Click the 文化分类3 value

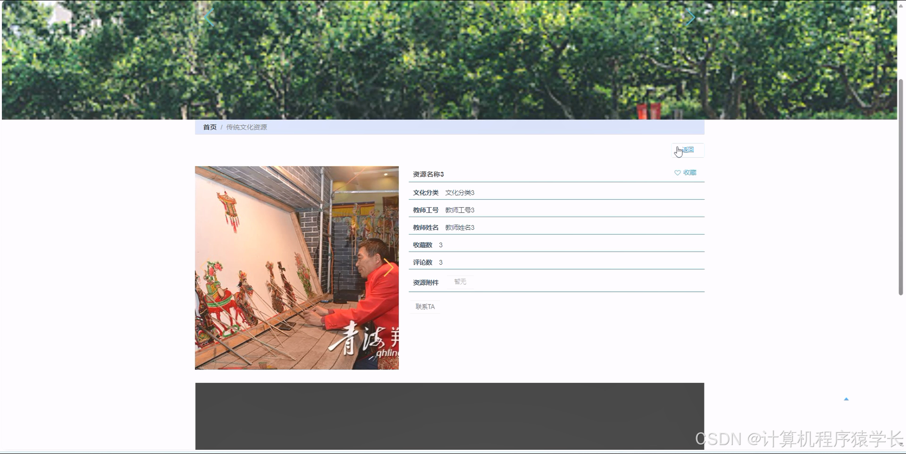tap(460, 193)
